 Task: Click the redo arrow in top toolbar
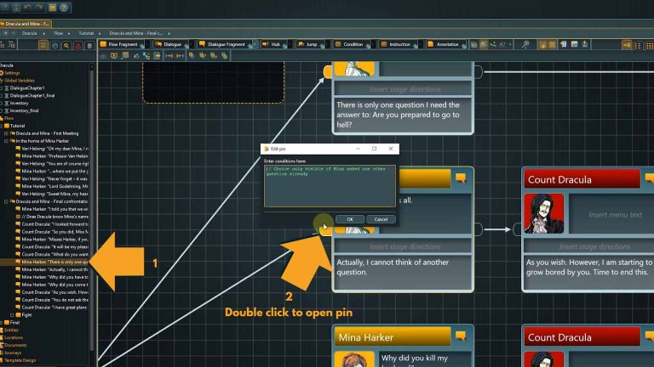coord(39,7)
